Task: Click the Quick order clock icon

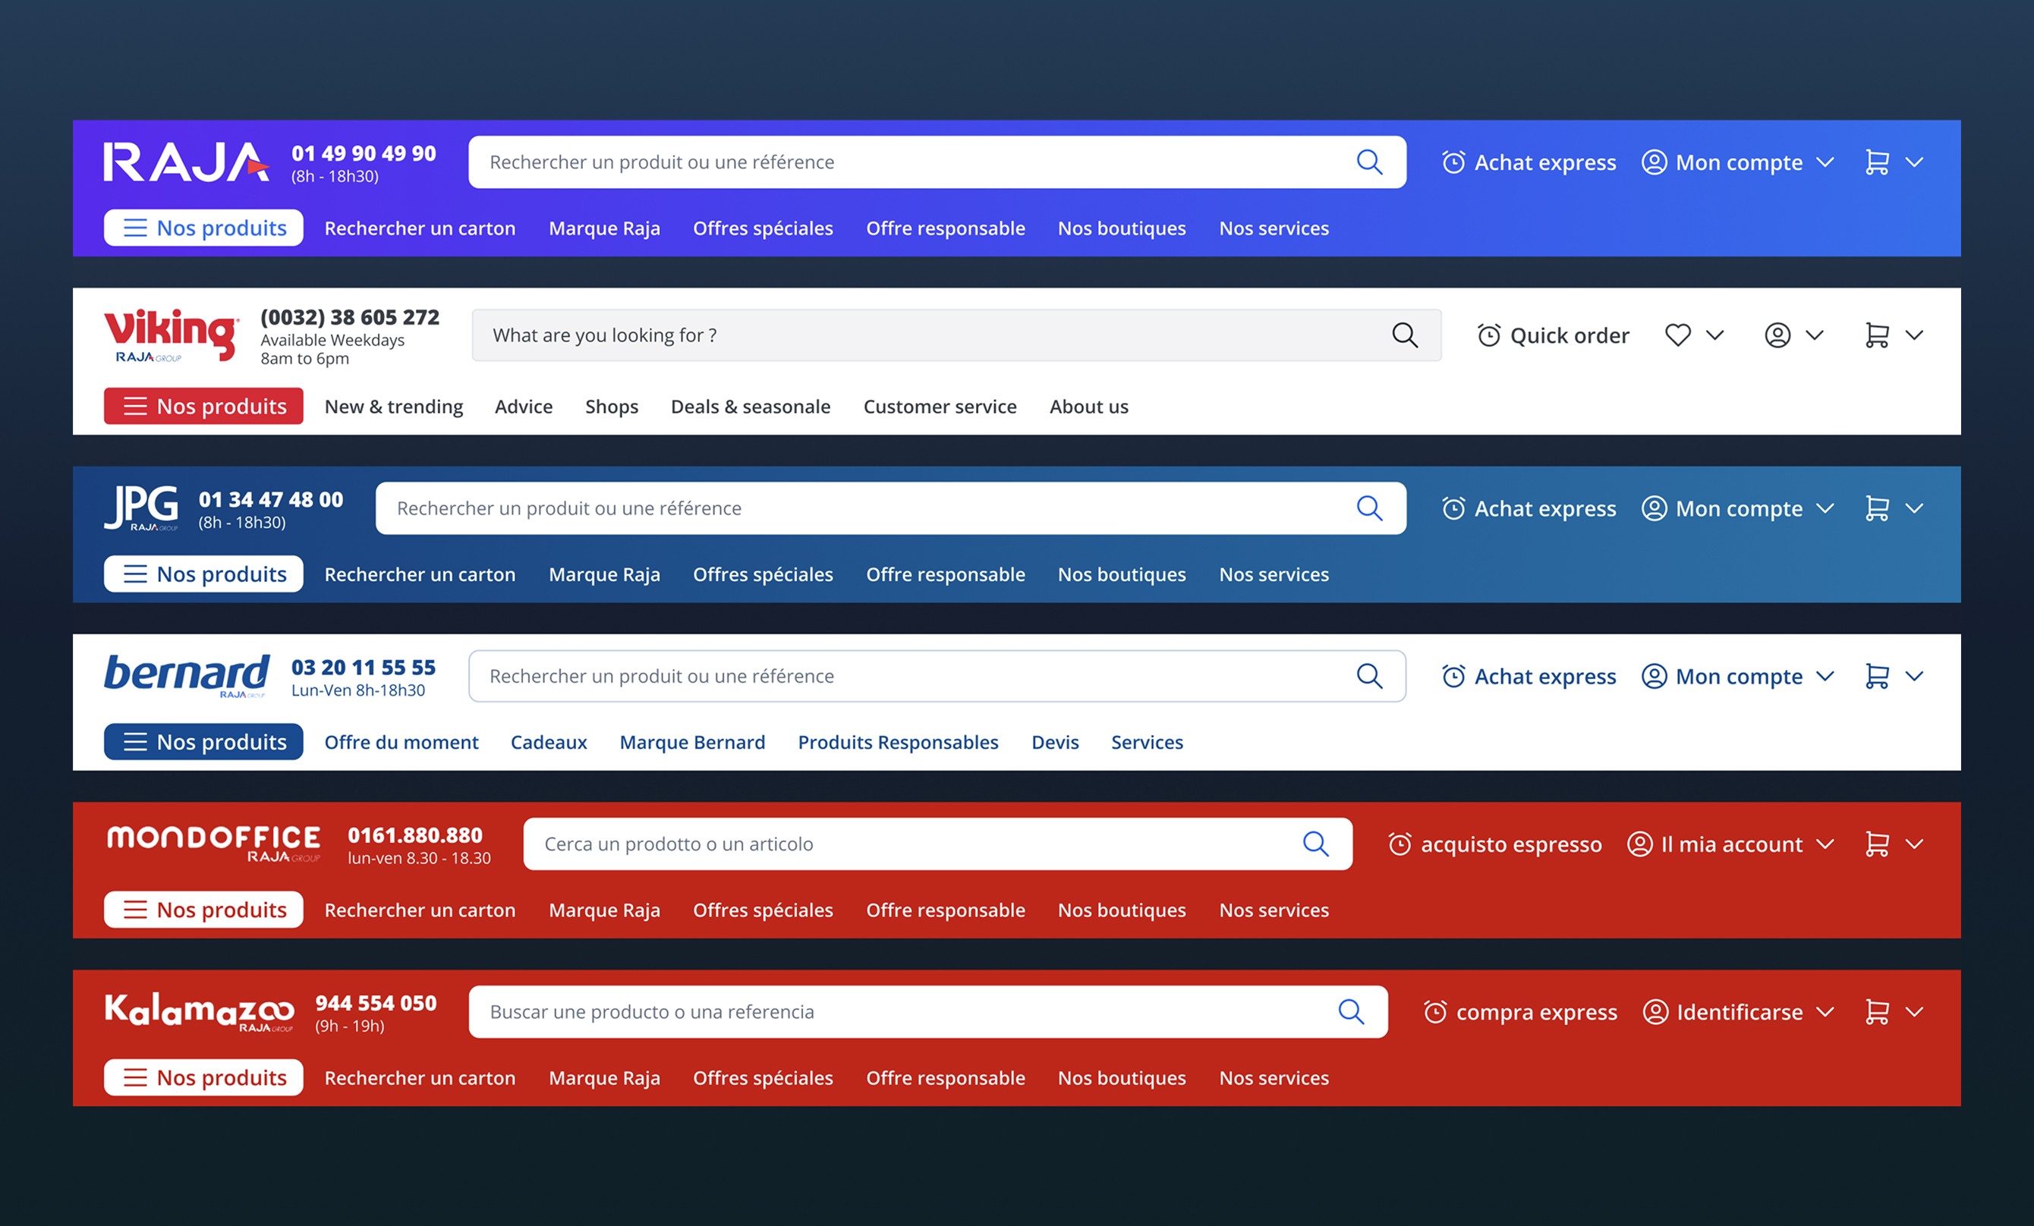Action: [1488, 335]
